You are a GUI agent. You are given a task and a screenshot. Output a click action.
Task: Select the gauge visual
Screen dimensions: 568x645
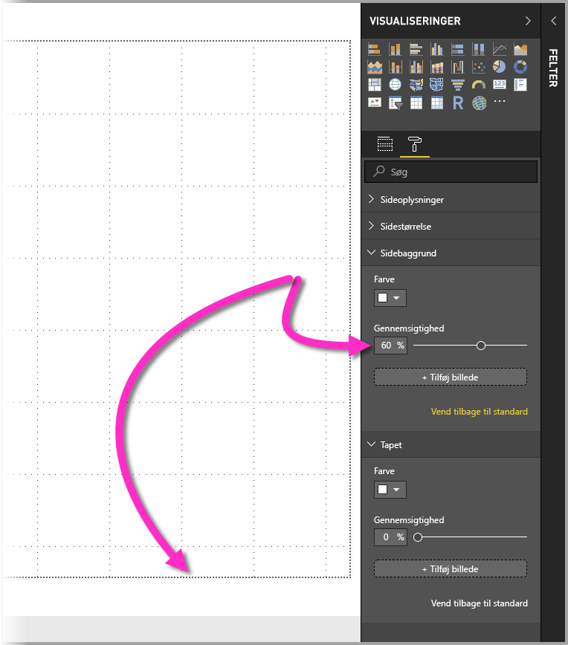click(479, 84)
